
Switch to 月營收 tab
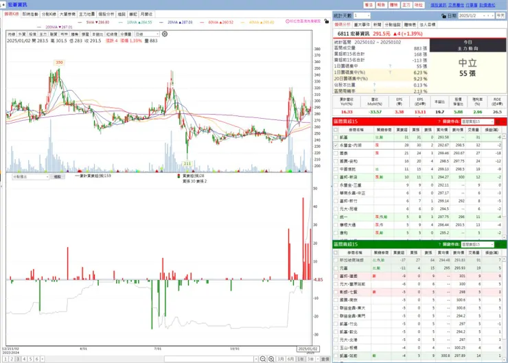coord(146,14)
